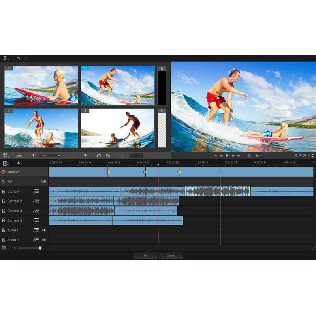
Task: Click the OK button
Action: coord(145,256)
